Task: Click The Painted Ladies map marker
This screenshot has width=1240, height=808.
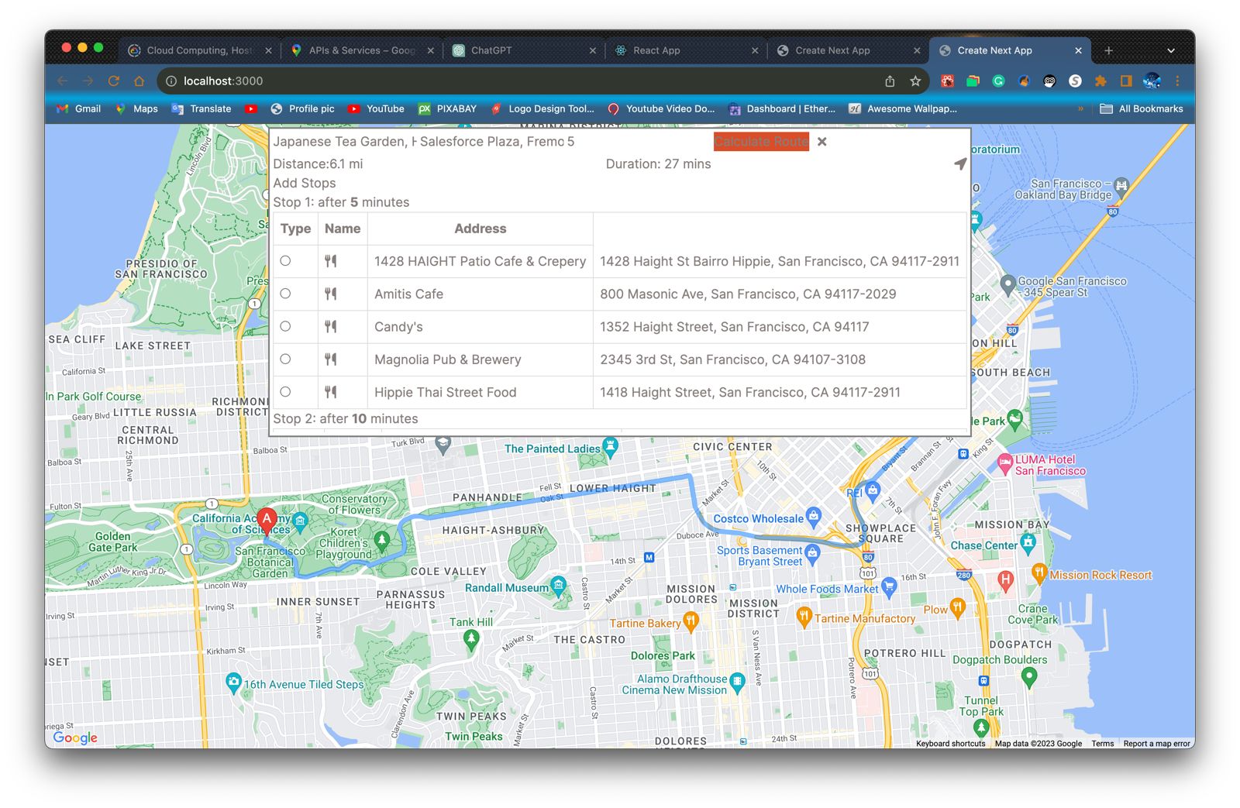Action: [611, 447]
